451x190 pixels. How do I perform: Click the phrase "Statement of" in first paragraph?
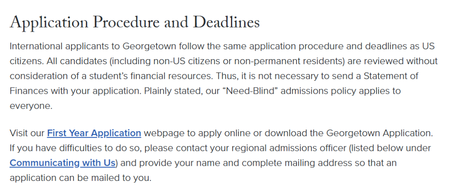(390, 76)
